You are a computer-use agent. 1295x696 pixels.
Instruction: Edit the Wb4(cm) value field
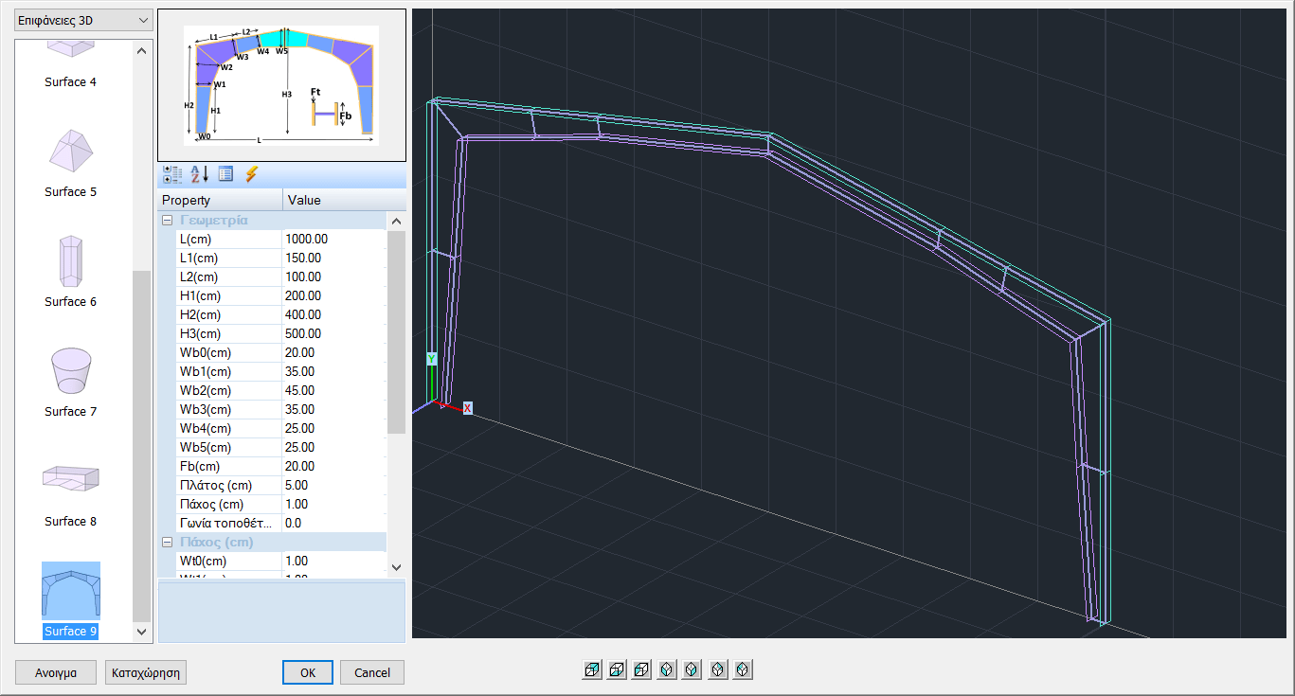coord(334,428)
